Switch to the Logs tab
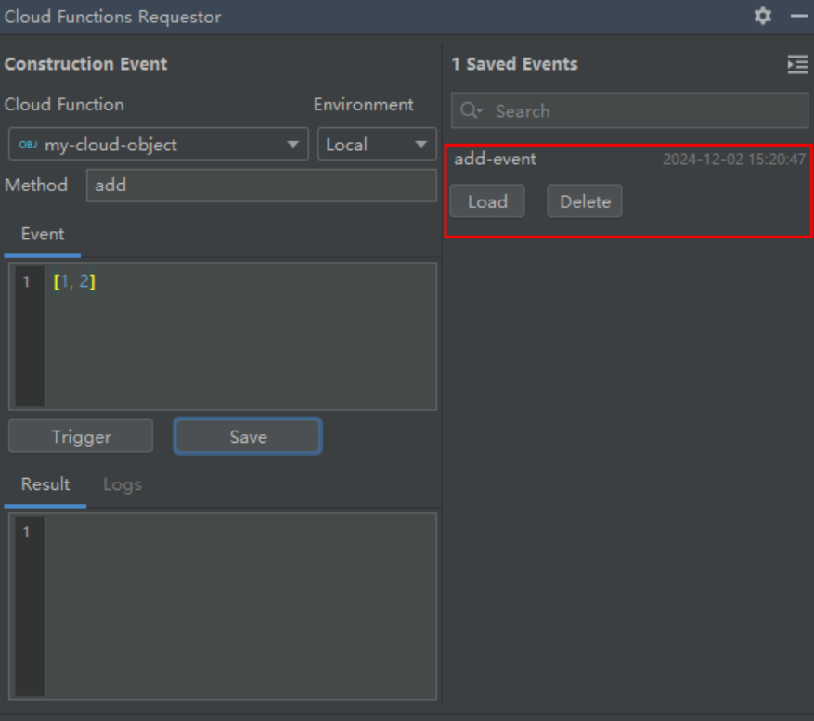Screen dimensions: 814x721 point(123,484)
